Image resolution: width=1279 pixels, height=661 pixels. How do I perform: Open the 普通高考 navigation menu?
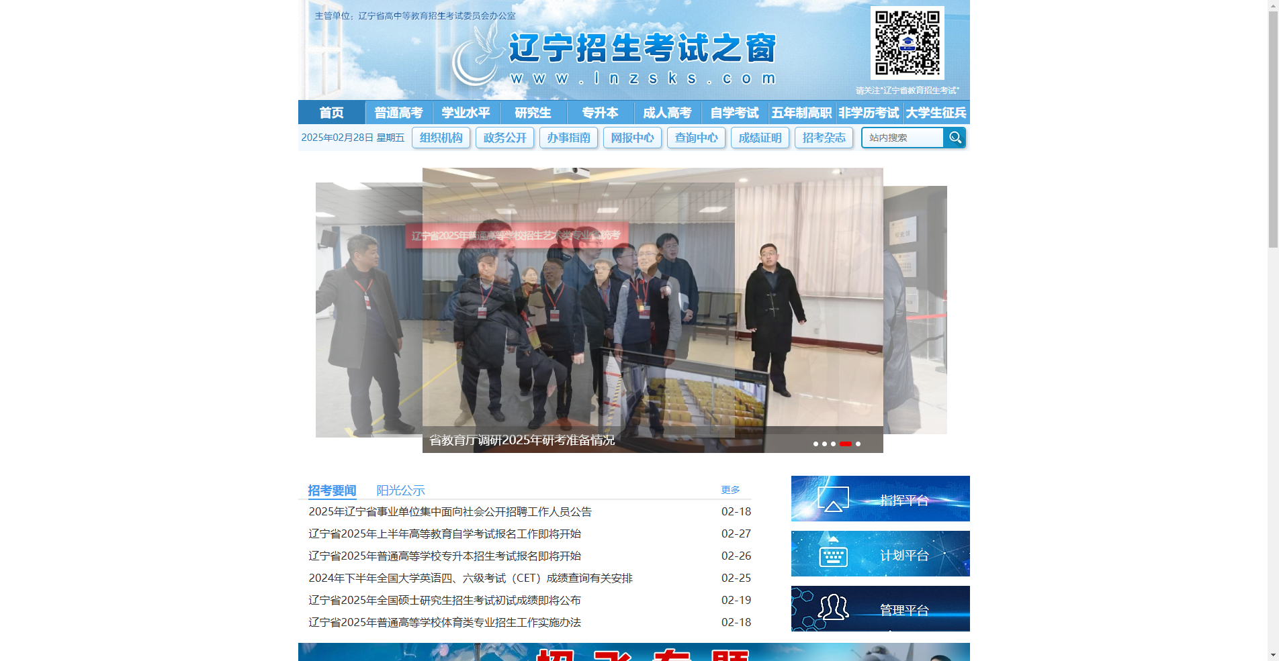point(398,112)
